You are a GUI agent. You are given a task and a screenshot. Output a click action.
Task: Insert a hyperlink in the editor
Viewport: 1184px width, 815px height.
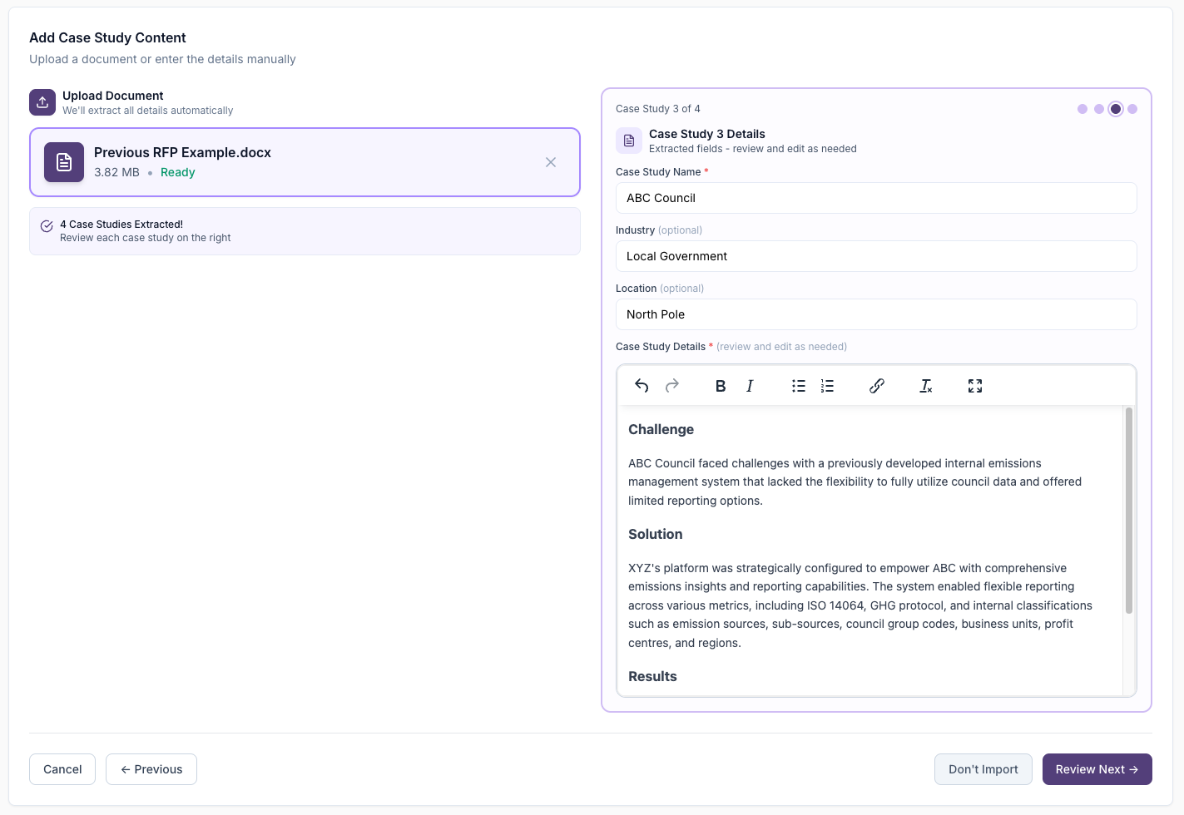click(x=876, y=385)
